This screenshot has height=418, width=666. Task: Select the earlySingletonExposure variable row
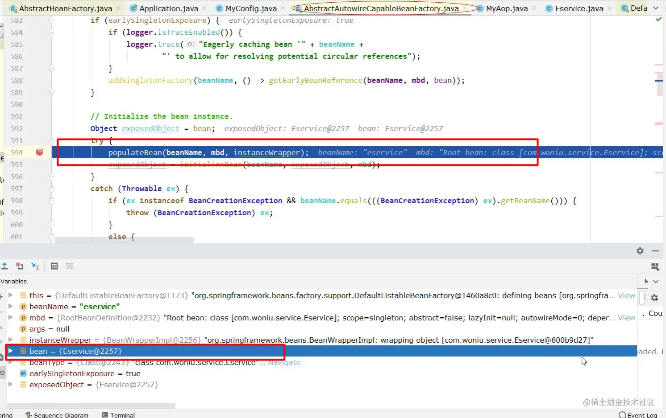(321, 373)
